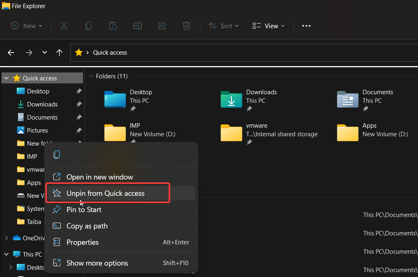Open the Sort dropdown
The image size is (418, 277).
tap(223, 26)
